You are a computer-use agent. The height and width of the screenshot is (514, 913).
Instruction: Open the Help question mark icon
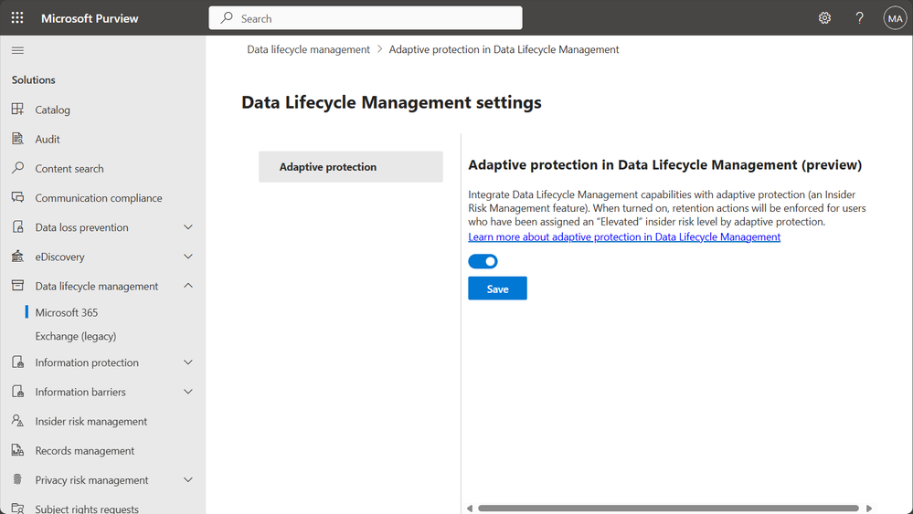[x=859, y=18]
